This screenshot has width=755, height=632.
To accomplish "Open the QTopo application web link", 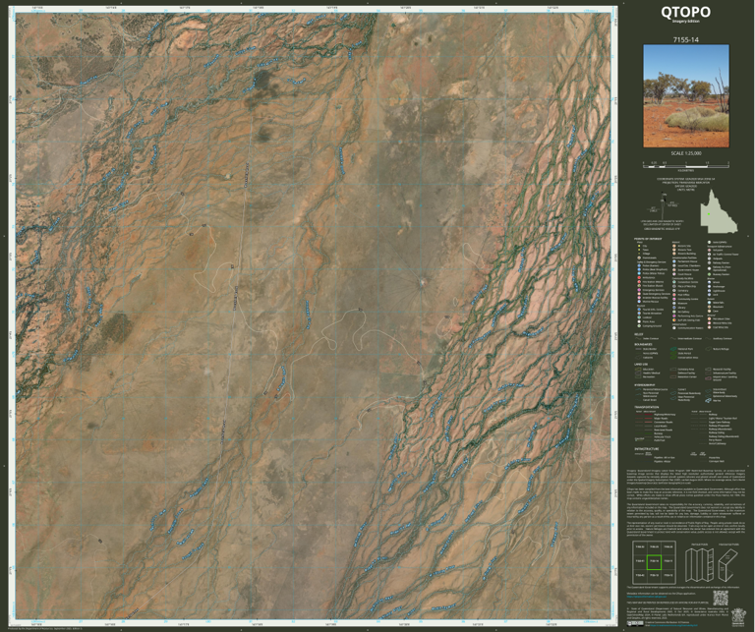I will pyautogui.click(x=647, y=597).
